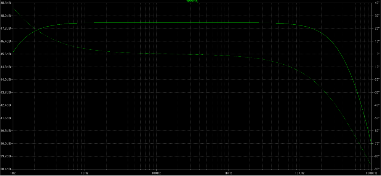Click the 44.0dB magnitude axis label

[6, 79]
